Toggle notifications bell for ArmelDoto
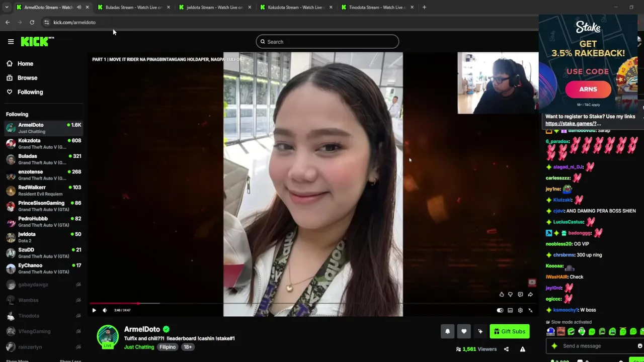Screen dimensions: 644x362 [x=447, y=331]
